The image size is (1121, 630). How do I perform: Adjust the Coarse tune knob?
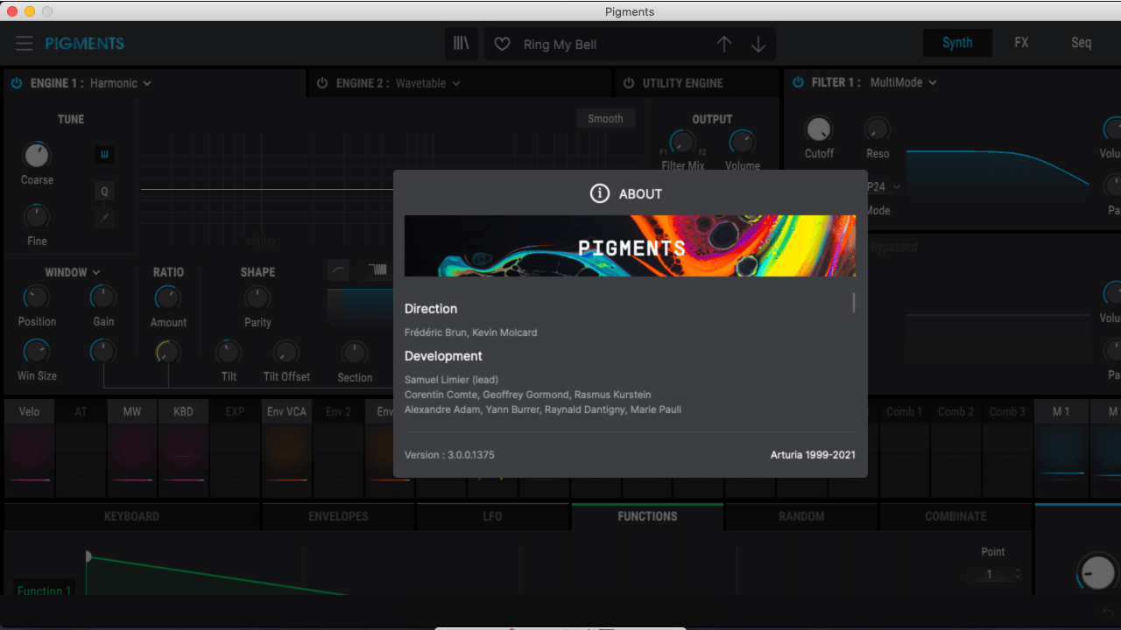(x=36, y=155)
